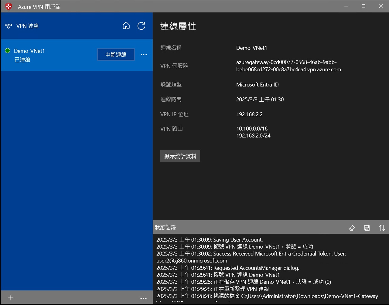Click log line Requested AccountsManager dialog
389x305 pixels.
click(x=228, y=268)
